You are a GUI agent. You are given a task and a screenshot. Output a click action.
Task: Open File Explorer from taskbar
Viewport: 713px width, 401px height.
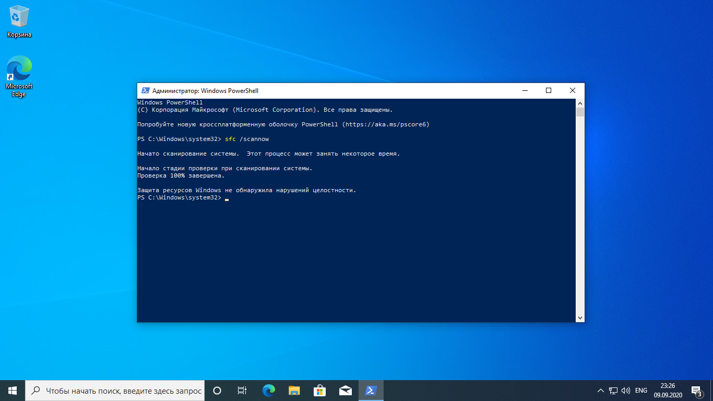[294, 391]
